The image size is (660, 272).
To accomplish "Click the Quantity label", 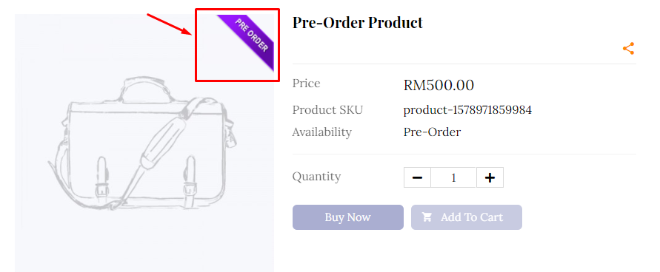I will pyautogui.click(x=316, y=177).
